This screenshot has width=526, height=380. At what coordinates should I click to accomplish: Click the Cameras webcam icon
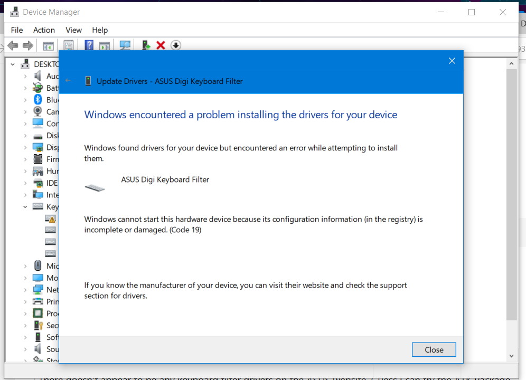pyautogui.click(x=37, y=111)
